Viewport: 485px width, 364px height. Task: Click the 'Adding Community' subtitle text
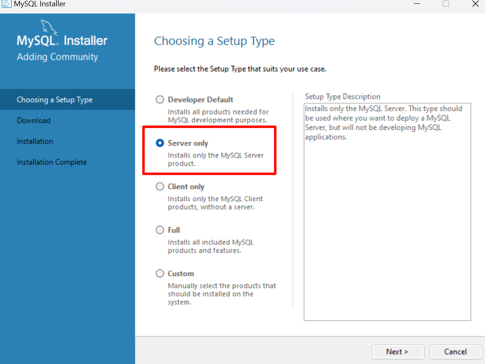tap(57, 57)
